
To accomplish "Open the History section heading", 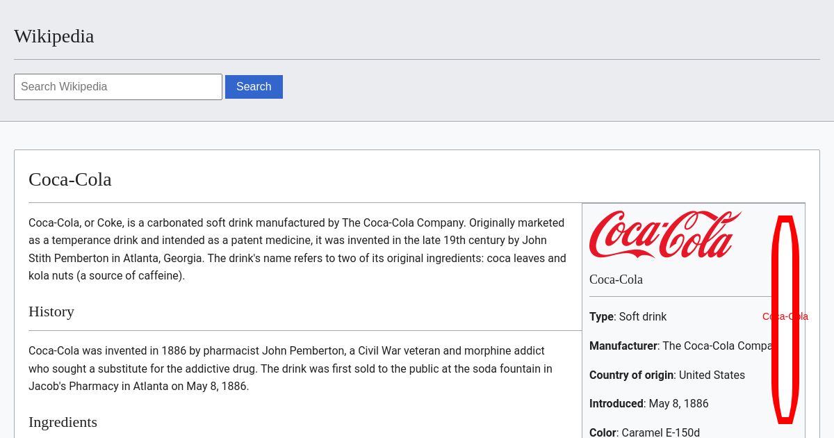I will point(51,311).
